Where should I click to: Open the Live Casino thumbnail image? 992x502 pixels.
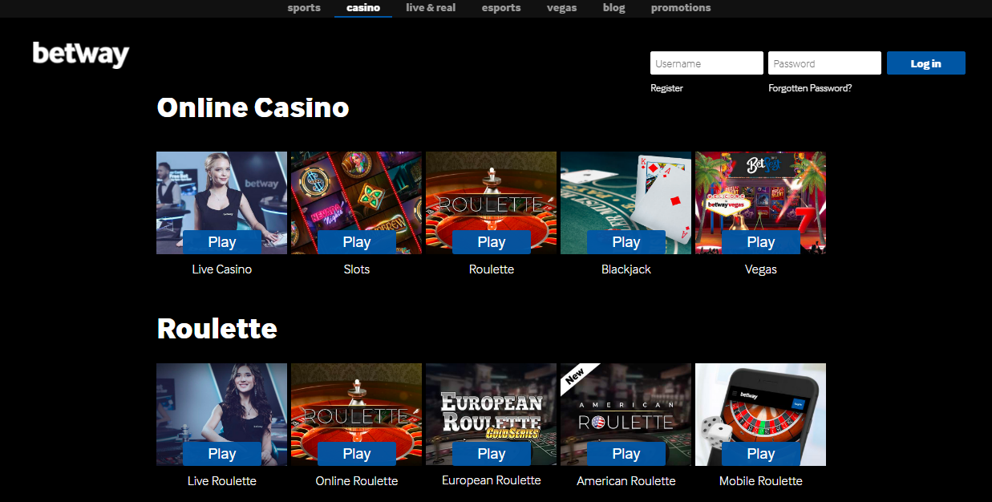tap(221, 203)
